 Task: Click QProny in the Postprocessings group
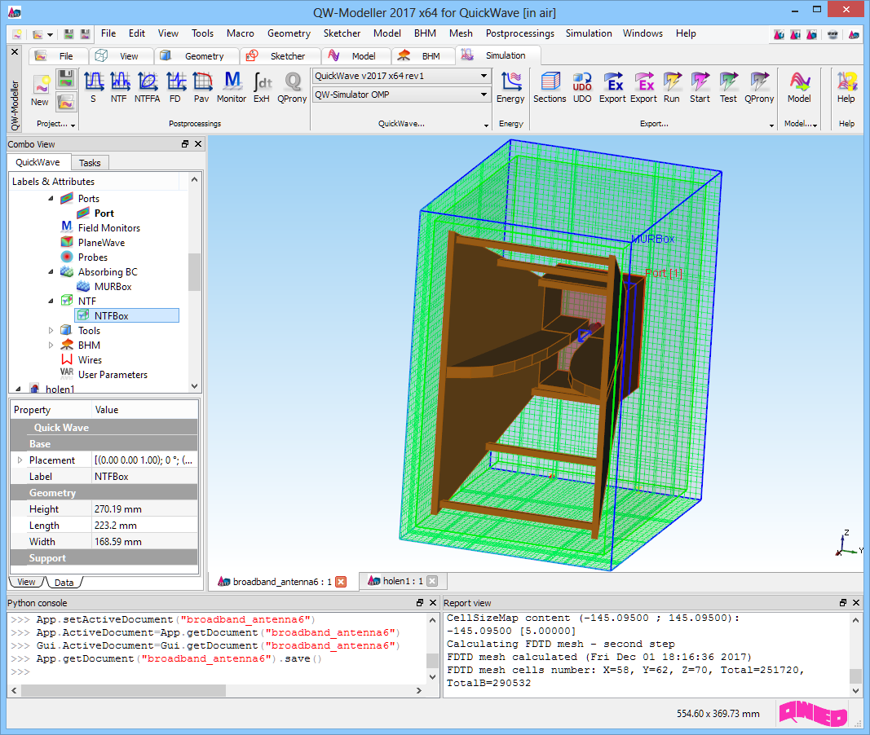click(x=292, y=87)
